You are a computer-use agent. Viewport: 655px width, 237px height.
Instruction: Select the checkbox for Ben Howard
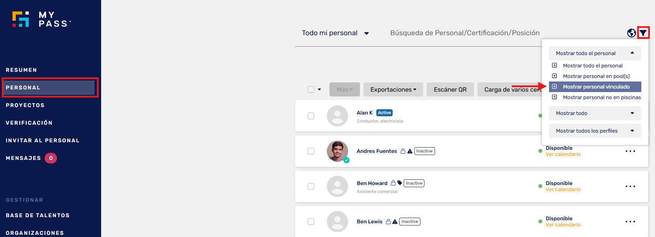(x=311, y=186)
